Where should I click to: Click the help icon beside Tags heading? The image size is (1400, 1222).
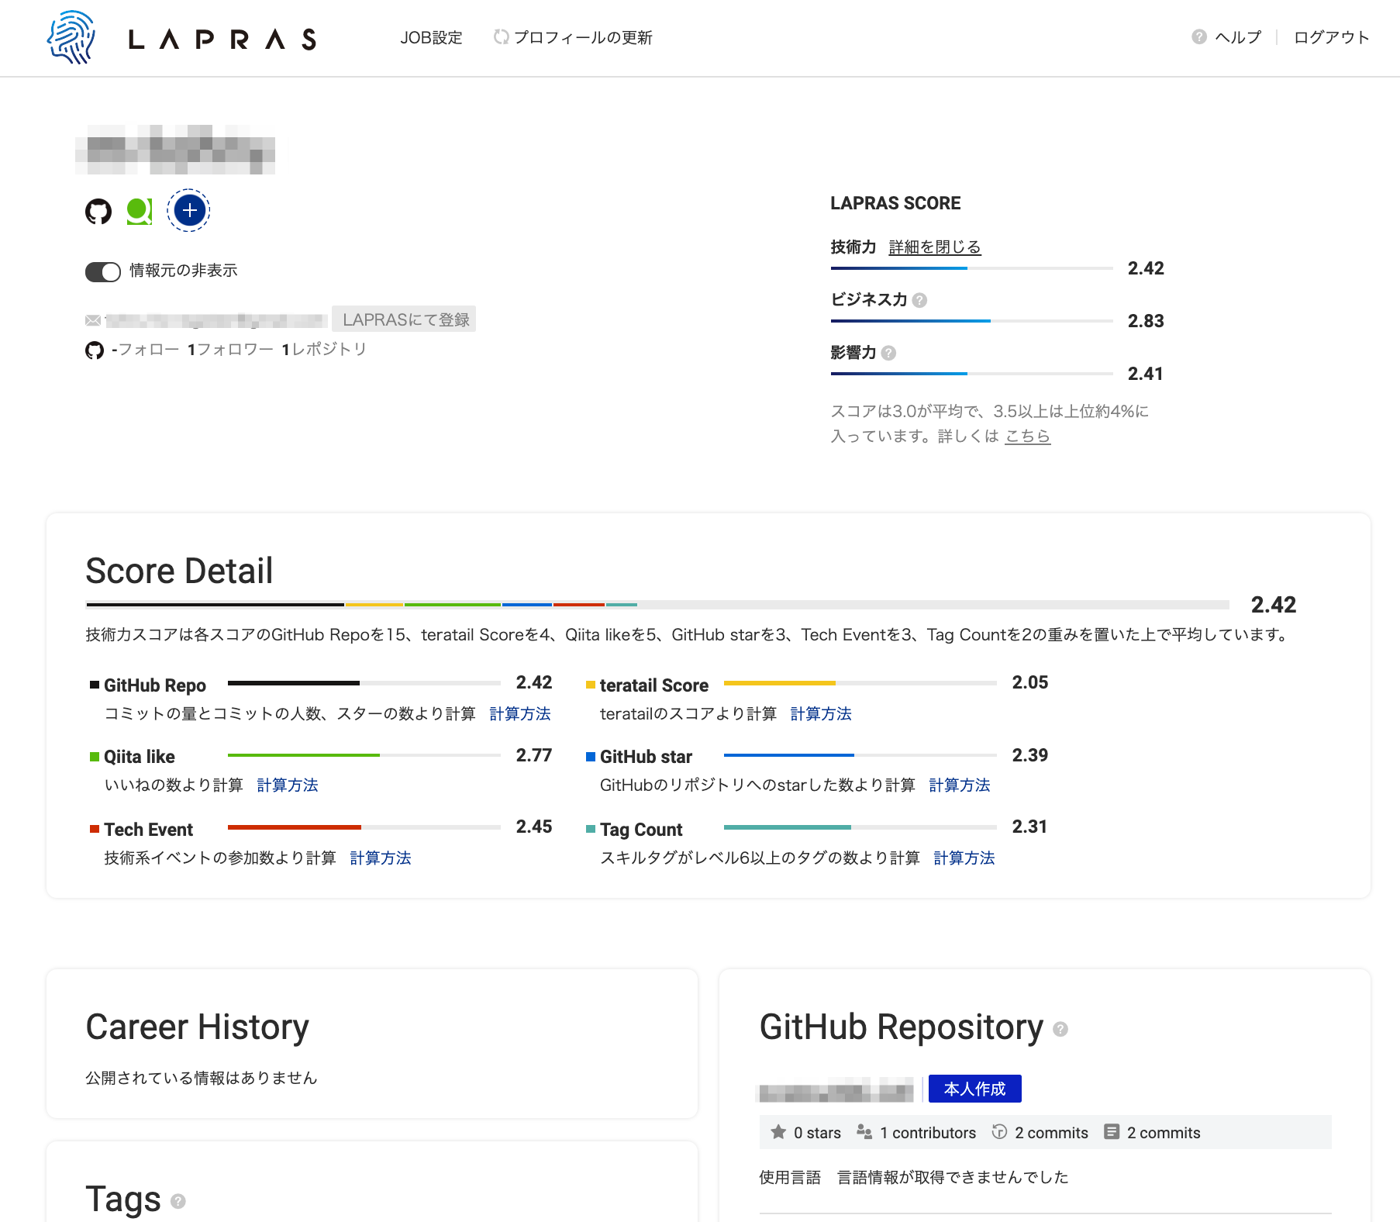pyautogui.click(x=178, y=1201)
